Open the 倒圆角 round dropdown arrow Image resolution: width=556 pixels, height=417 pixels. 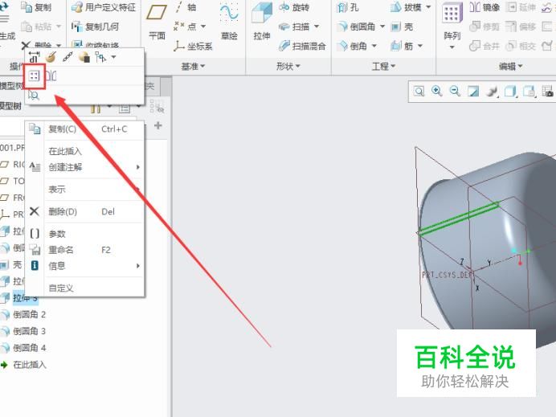pyautogui.click(x=382, y=27)
